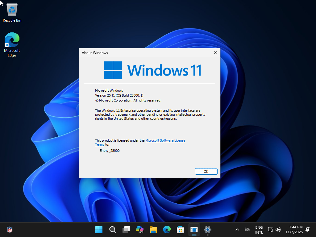
Task: Open Task View from taskbar
Action: [x=126, y=230]
